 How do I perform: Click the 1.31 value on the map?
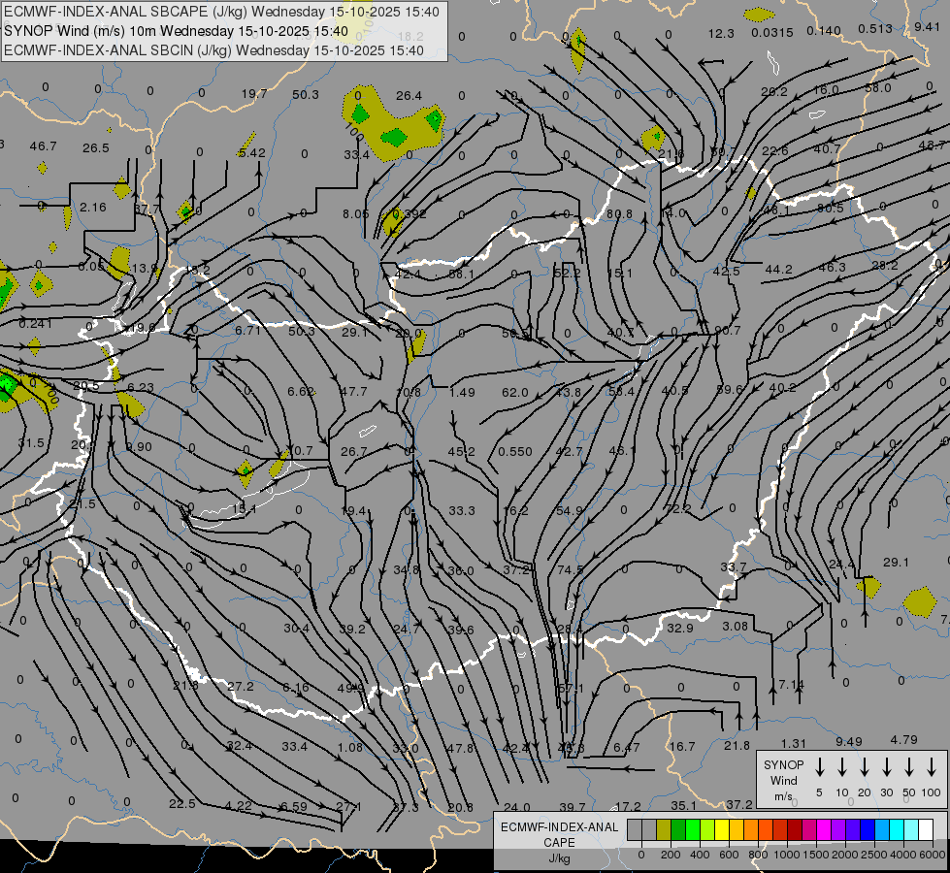(794, 743)
